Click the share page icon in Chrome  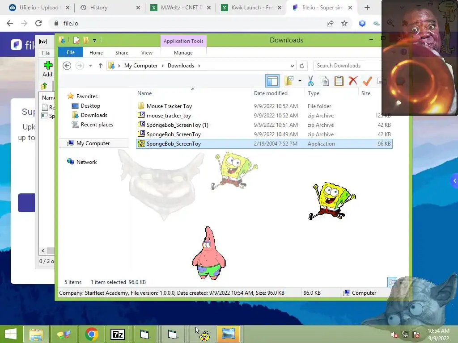click(330, 23)
